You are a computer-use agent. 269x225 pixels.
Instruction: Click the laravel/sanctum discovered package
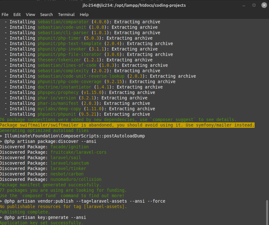tap(70, 163)
